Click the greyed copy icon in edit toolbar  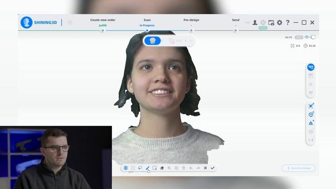coord(176,168)
